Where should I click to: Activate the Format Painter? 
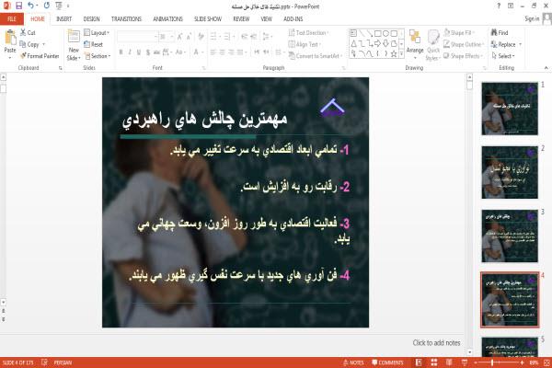[40, 56]
